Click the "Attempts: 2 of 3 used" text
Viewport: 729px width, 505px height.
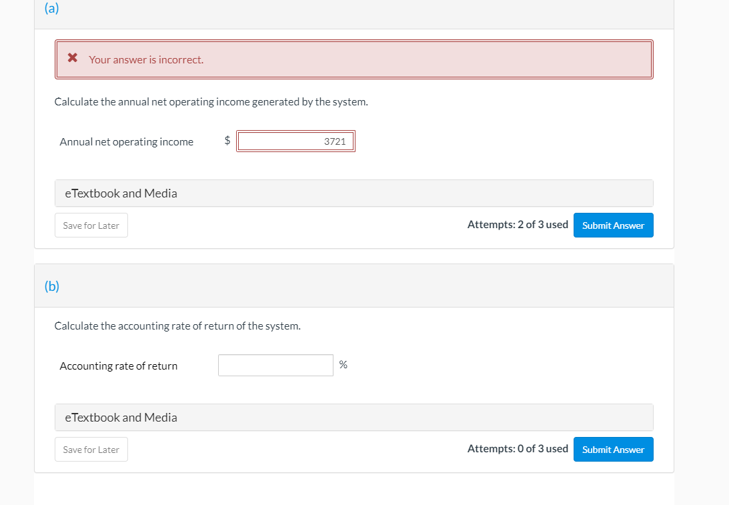pyautogui.click(x=518, y=225)
